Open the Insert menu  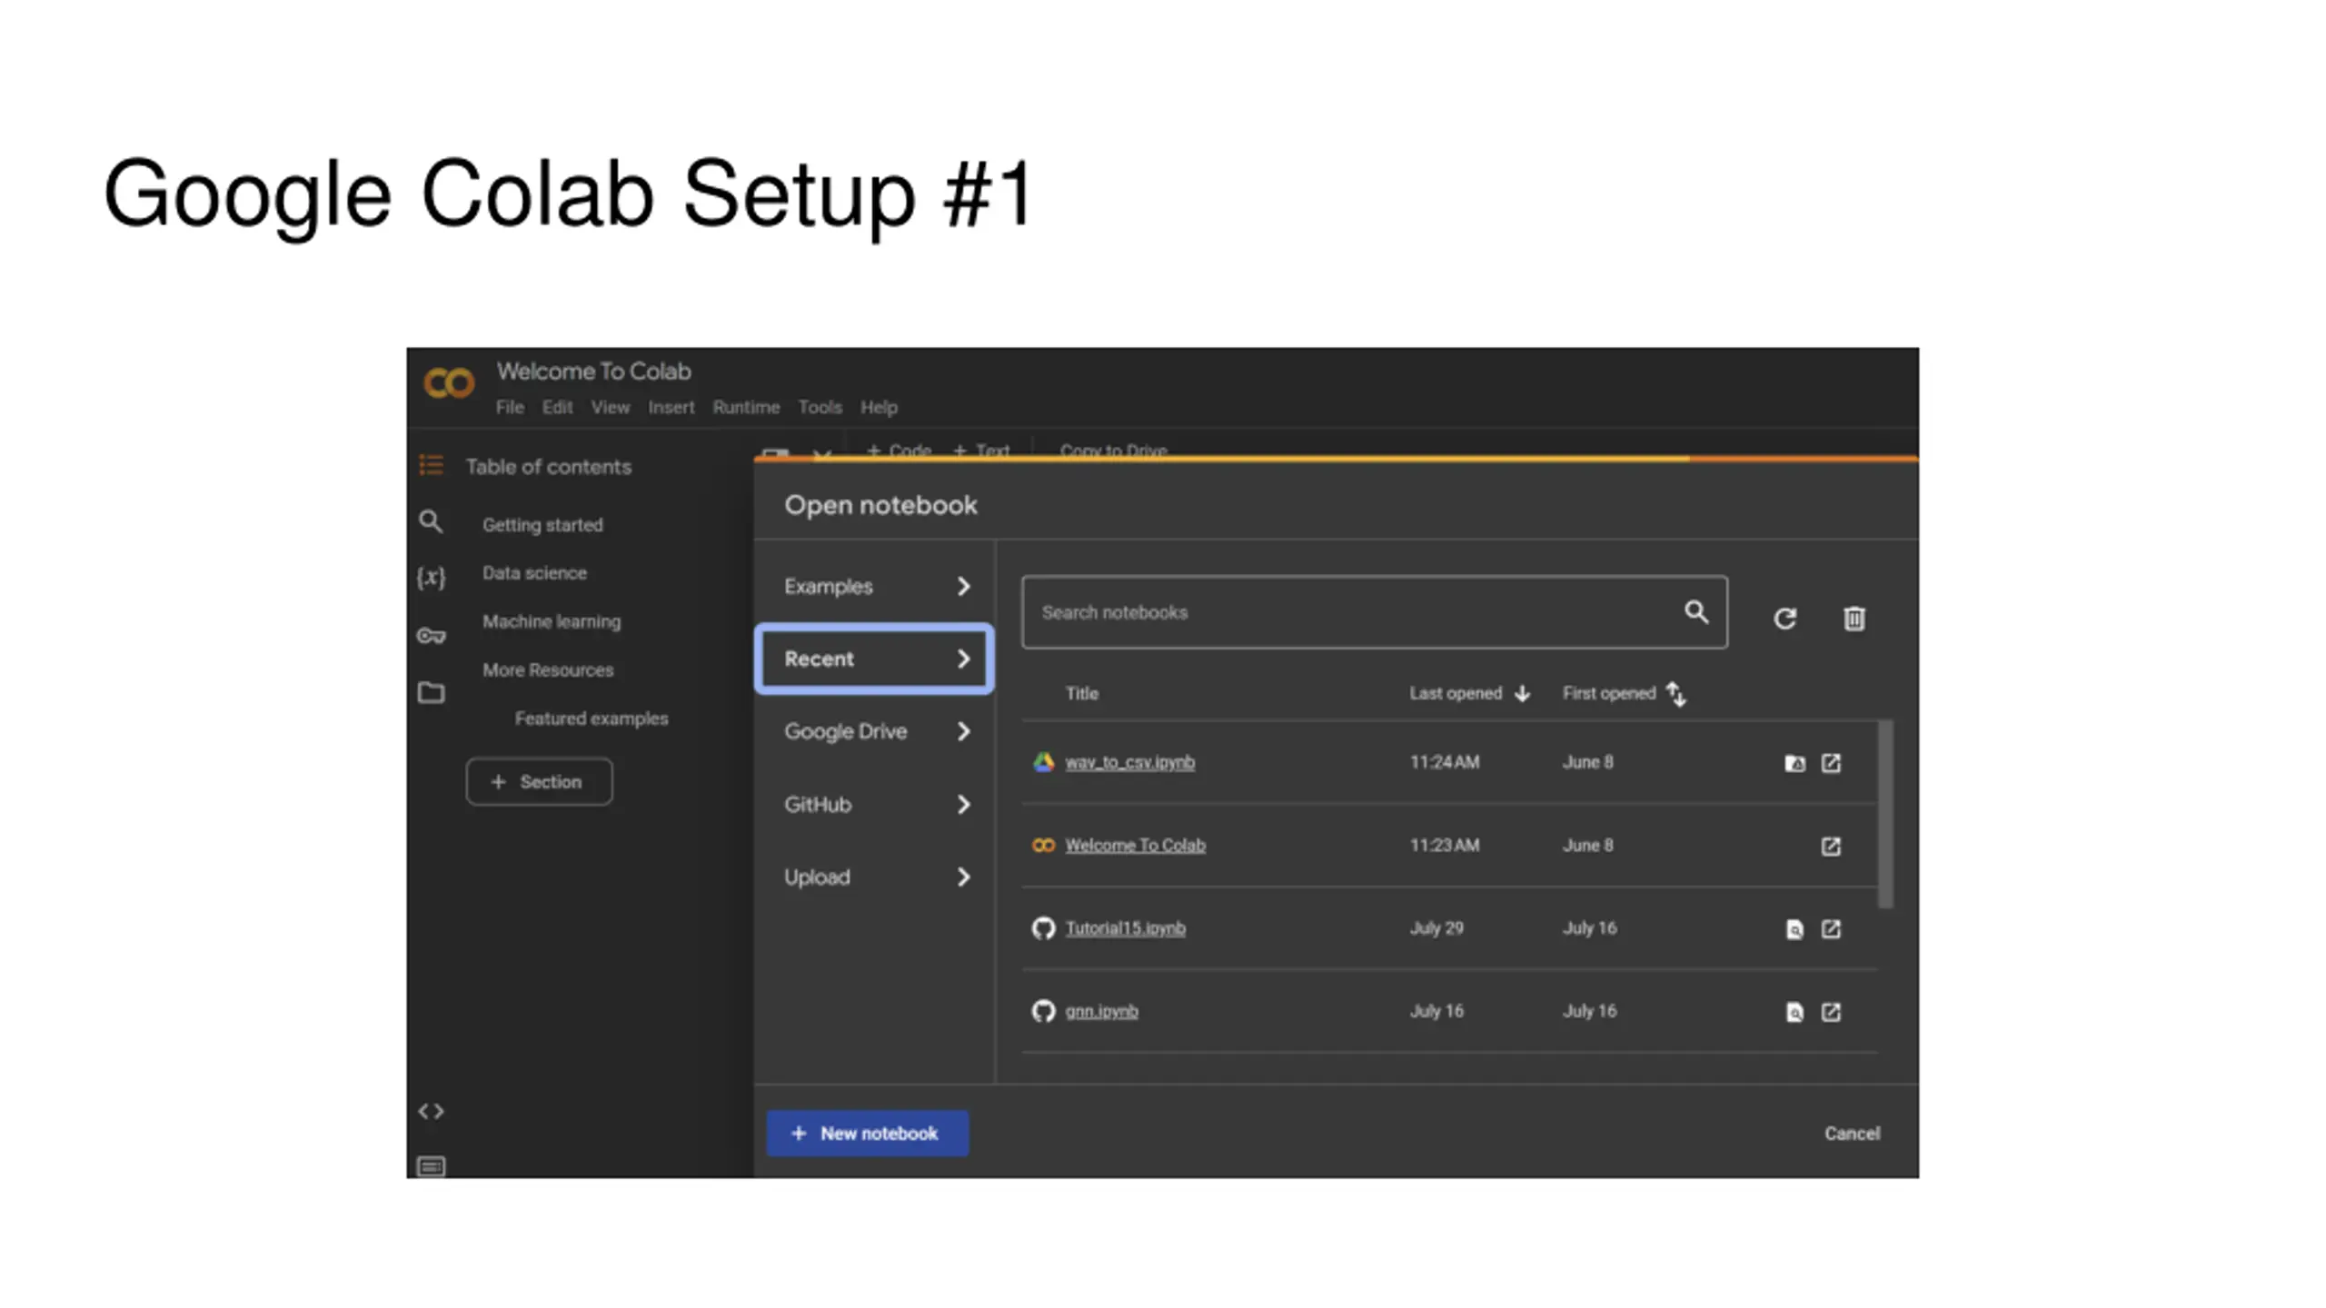(671, 408)
